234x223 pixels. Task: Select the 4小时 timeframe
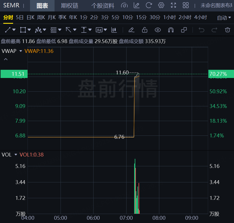[x=200, y=17]
